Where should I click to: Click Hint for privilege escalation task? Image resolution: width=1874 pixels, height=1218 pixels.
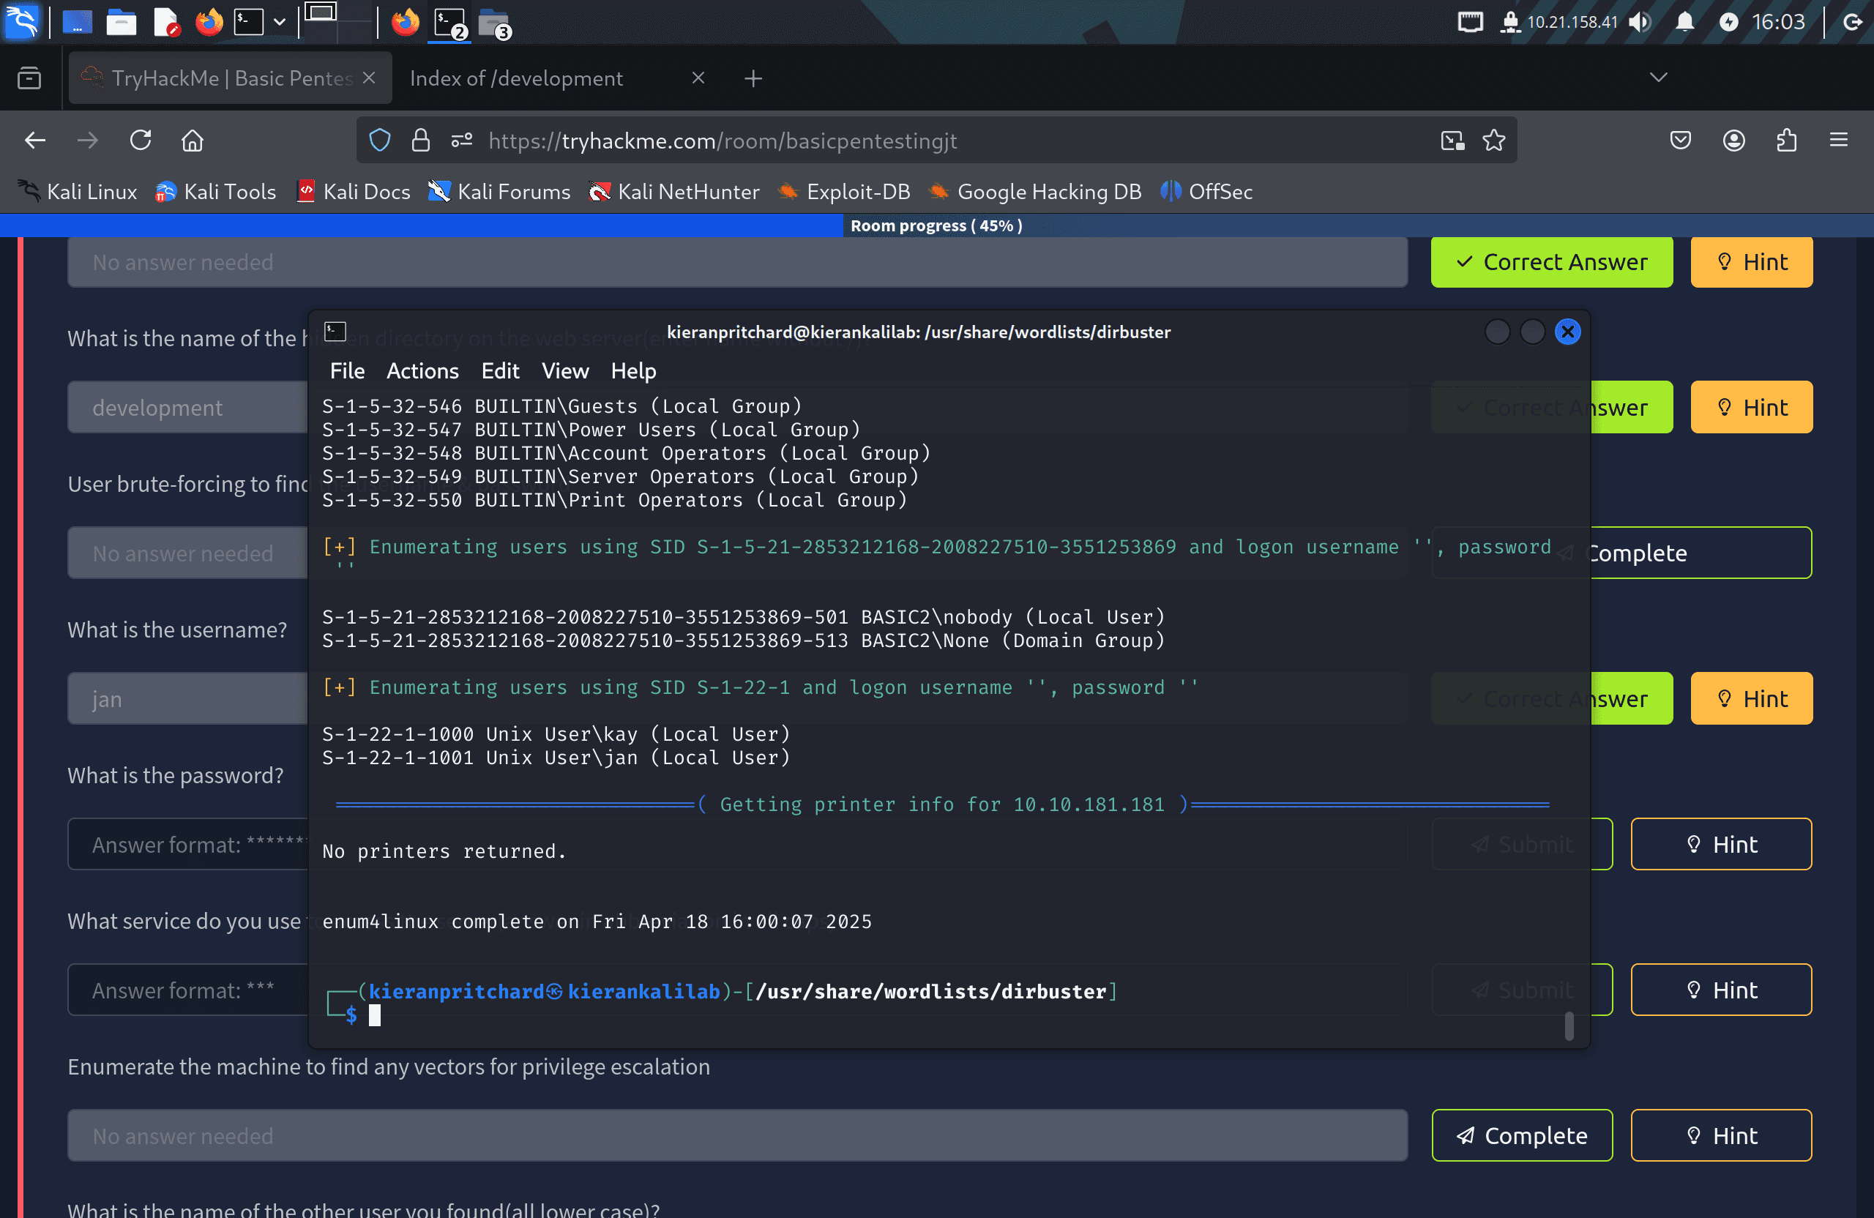[x=1721, y=1135]
